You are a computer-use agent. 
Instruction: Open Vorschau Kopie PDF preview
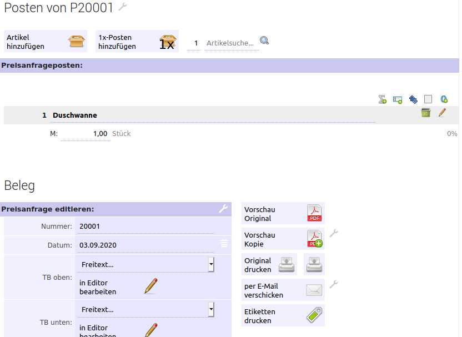[283, 239]
